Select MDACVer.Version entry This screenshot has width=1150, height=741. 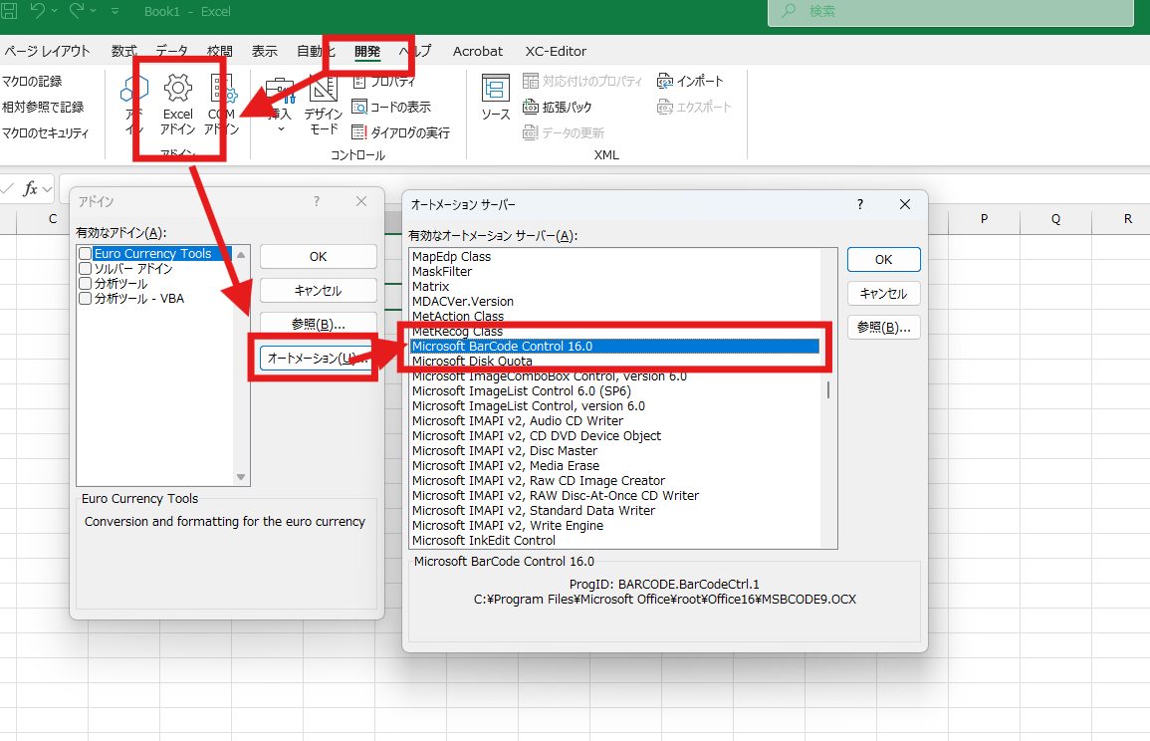pyautogui.click(x=614, y=302)
